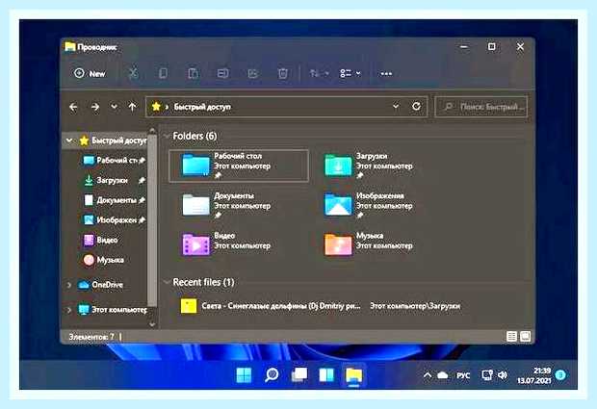Expand the address bar history dropdown
597x409 pixels.
tap(396, 107)
